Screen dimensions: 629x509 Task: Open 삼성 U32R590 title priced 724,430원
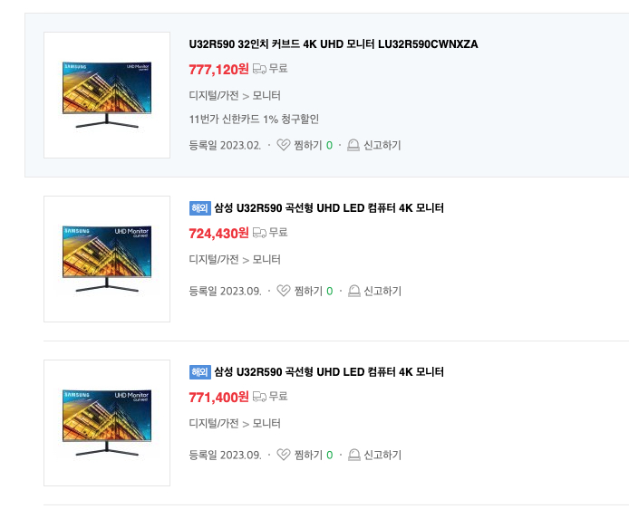[x=328, y=208]
